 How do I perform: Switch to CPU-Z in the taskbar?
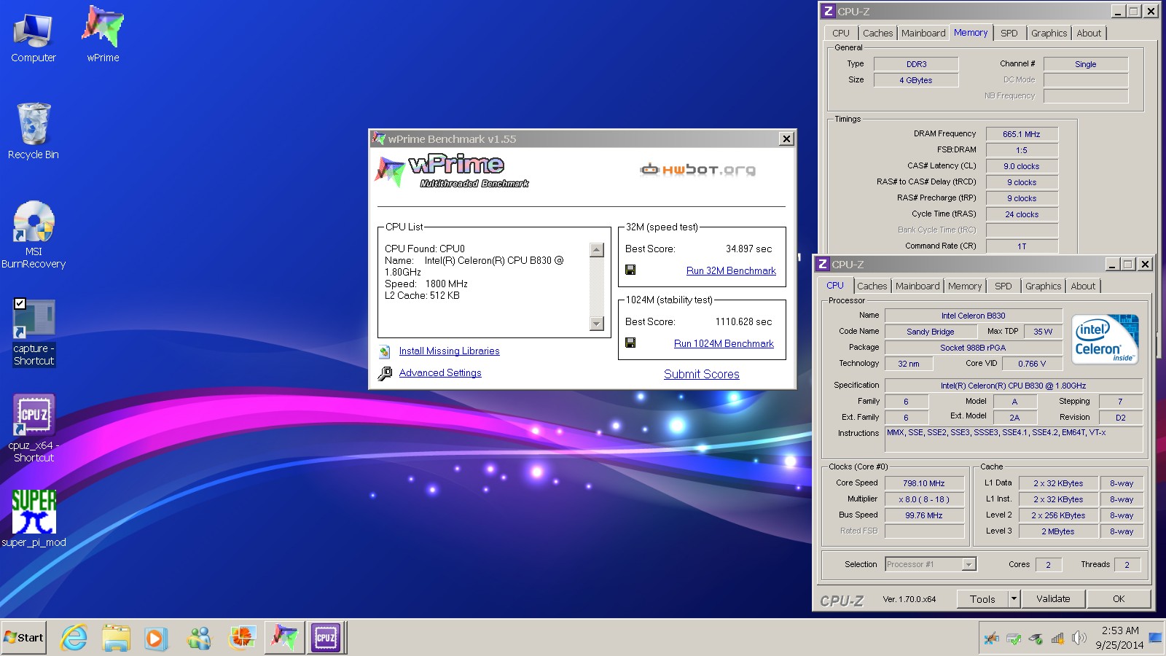pyautogui.click(x=326, y=638)
